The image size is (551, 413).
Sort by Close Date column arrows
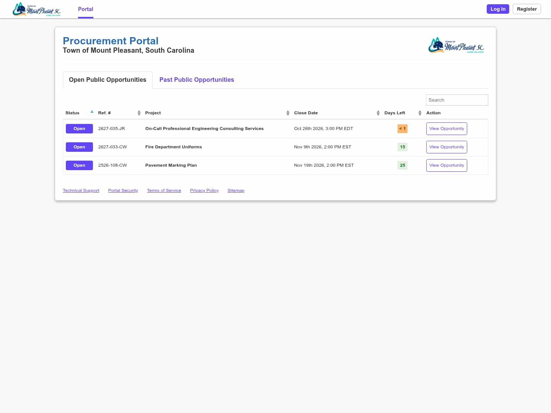[x=378, y=113]
